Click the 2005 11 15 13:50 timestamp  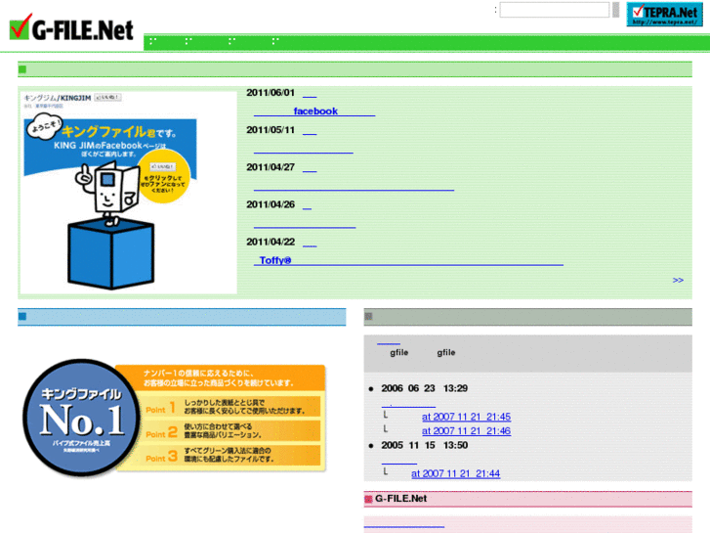click(424, 445)
